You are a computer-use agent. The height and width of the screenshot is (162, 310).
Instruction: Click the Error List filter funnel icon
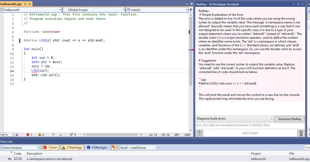coord(114,148)
